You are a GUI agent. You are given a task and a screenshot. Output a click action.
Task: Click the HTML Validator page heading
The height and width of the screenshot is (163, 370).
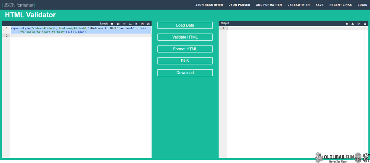(30, 15)
